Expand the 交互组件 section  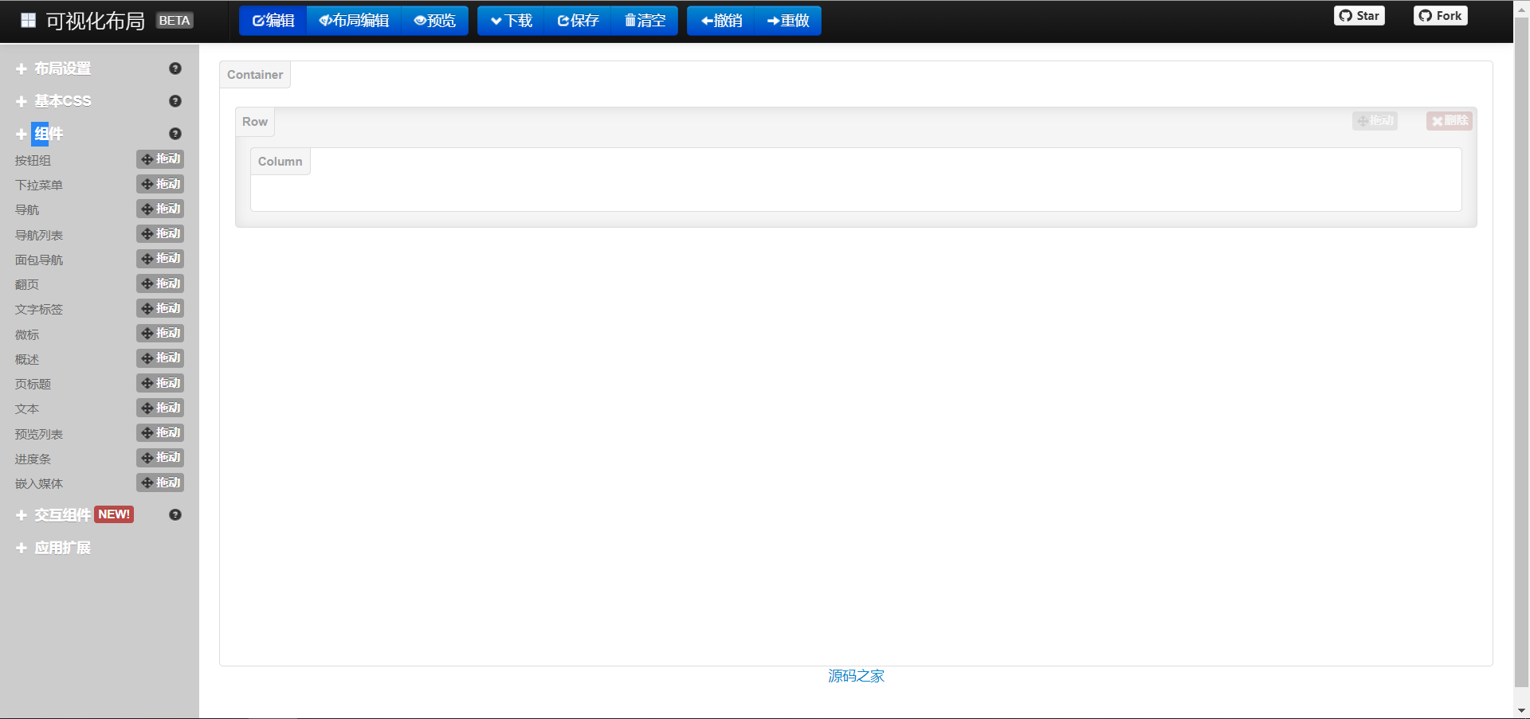tap(62, 515)
